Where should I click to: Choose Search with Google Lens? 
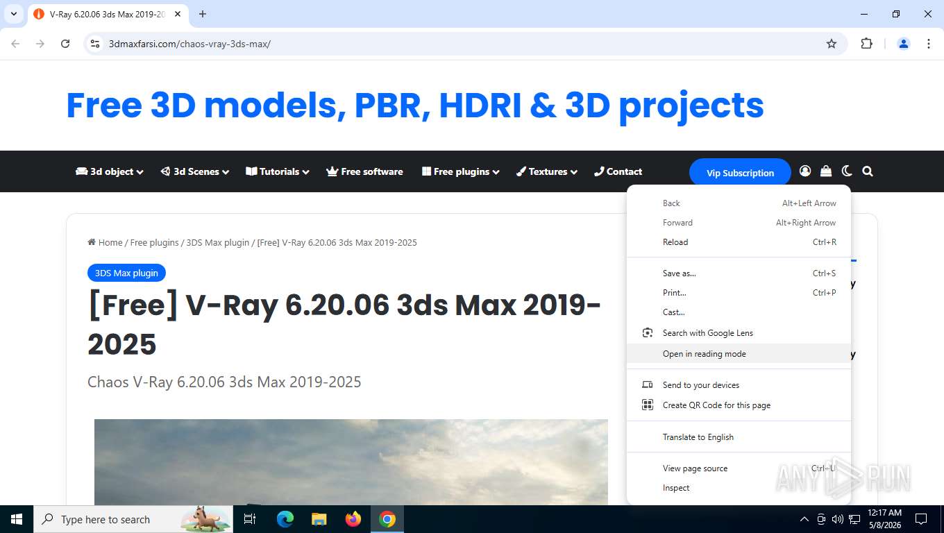(739, 333)
